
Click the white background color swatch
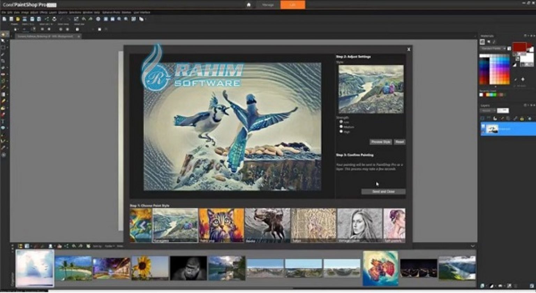527,58
